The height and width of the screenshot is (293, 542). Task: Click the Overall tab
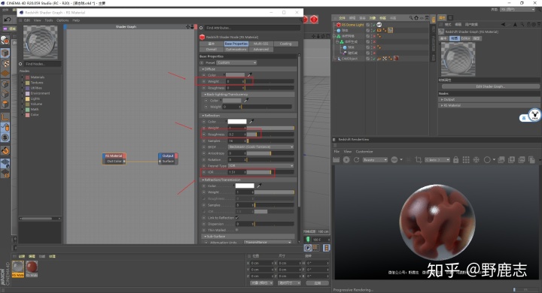212,50
